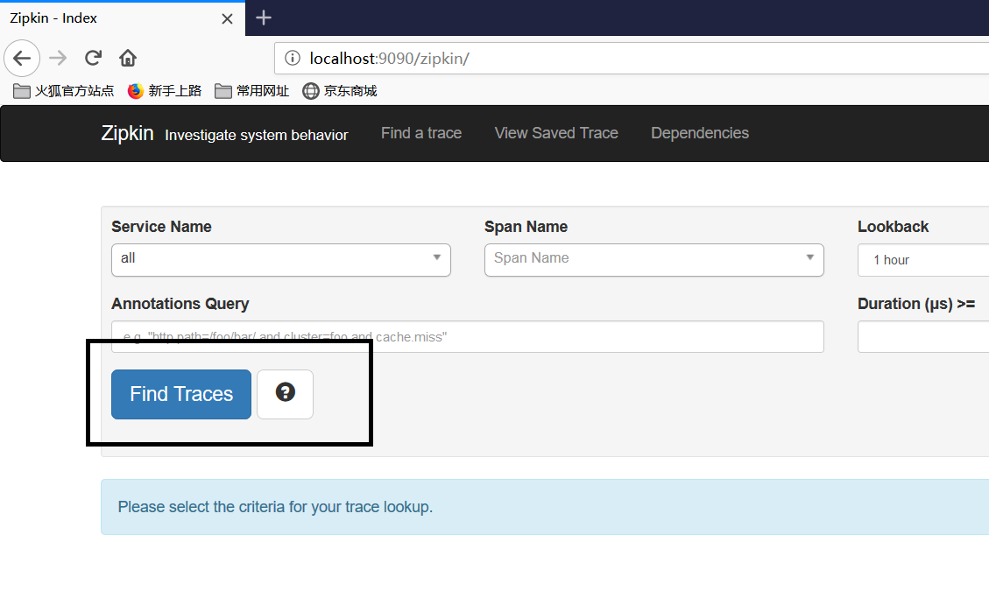Expand the Span Name dropdown

click(x=654, y=260)
